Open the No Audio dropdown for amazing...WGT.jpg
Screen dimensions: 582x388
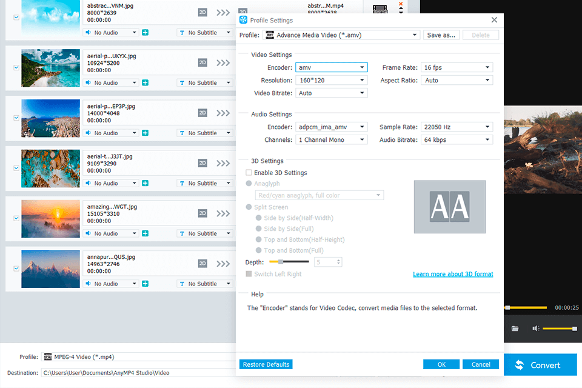click(111, 233)
